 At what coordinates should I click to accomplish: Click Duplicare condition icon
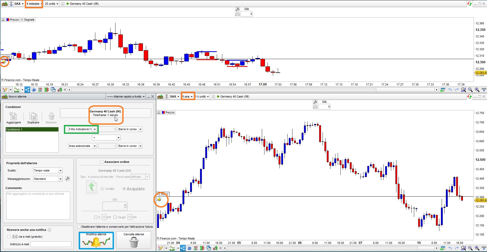[x=33, y=116]
